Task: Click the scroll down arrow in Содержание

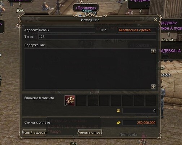Action: point(153,87)
